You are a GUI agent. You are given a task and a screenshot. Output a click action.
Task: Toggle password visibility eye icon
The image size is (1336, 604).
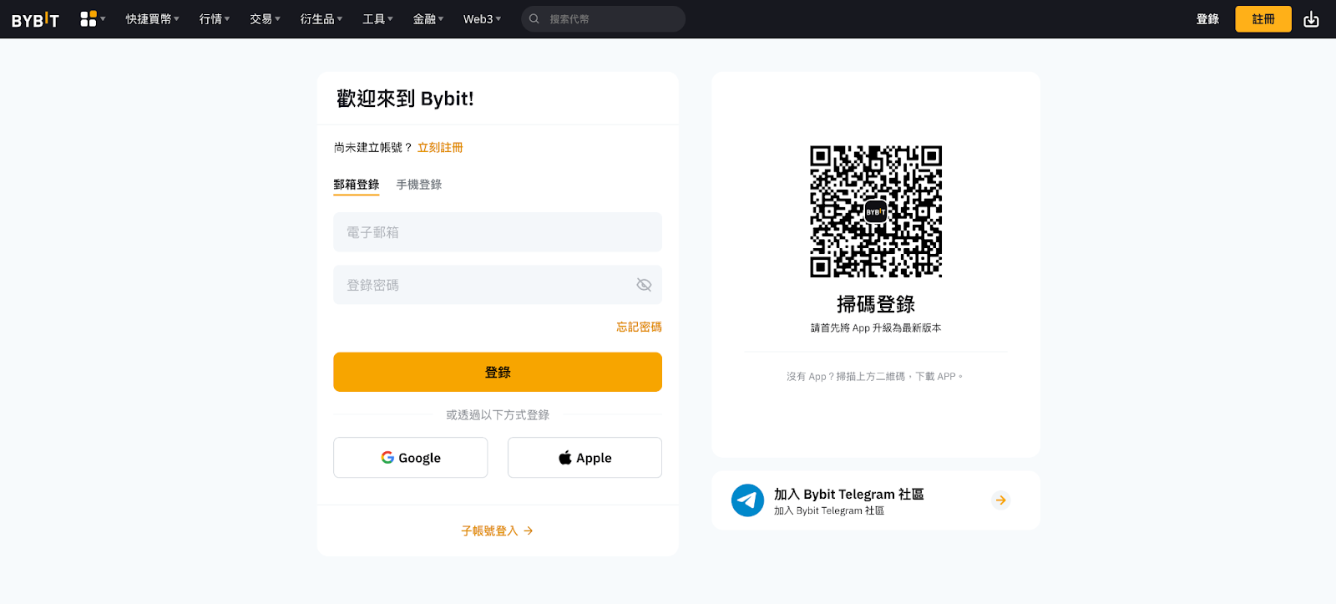pos(644,285)
